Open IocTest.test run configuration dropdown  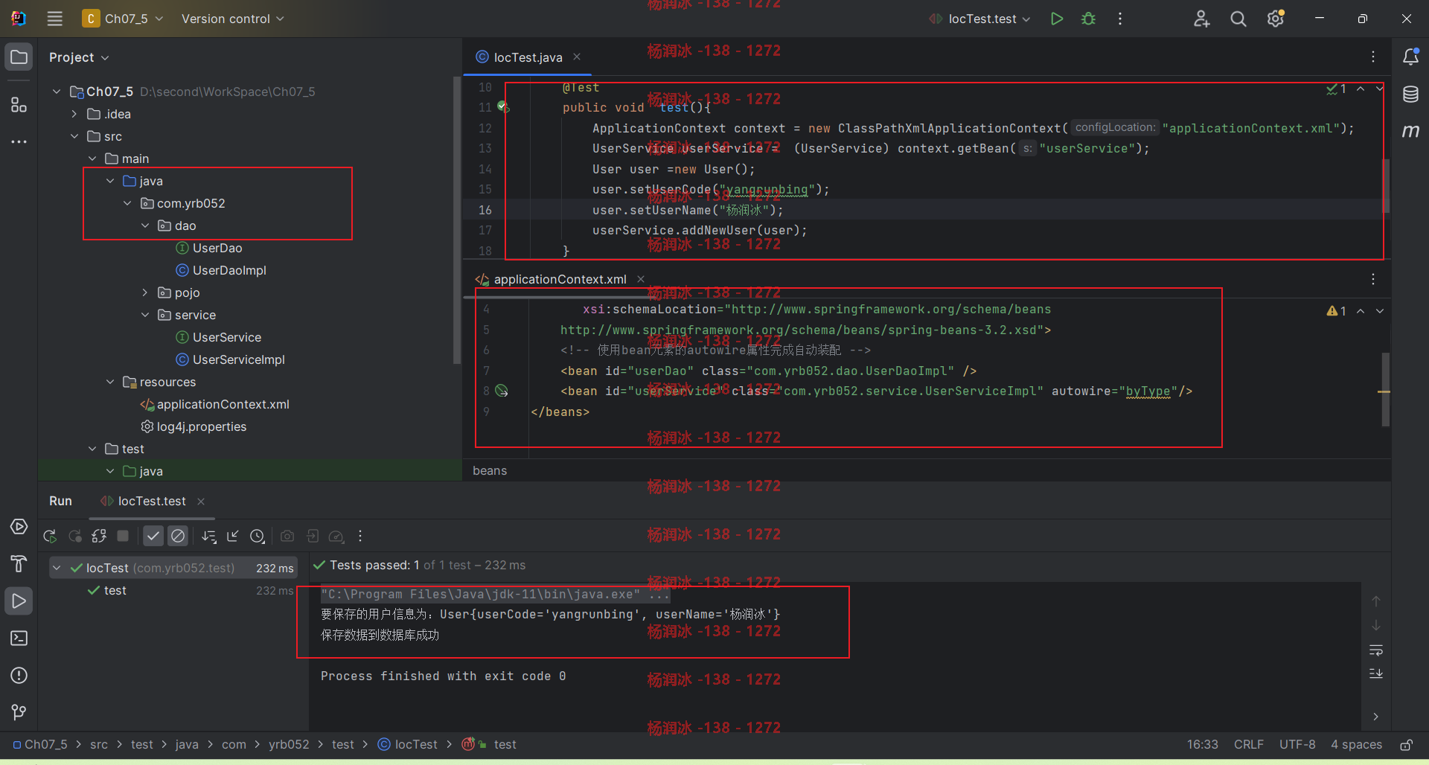coord(979,19)
